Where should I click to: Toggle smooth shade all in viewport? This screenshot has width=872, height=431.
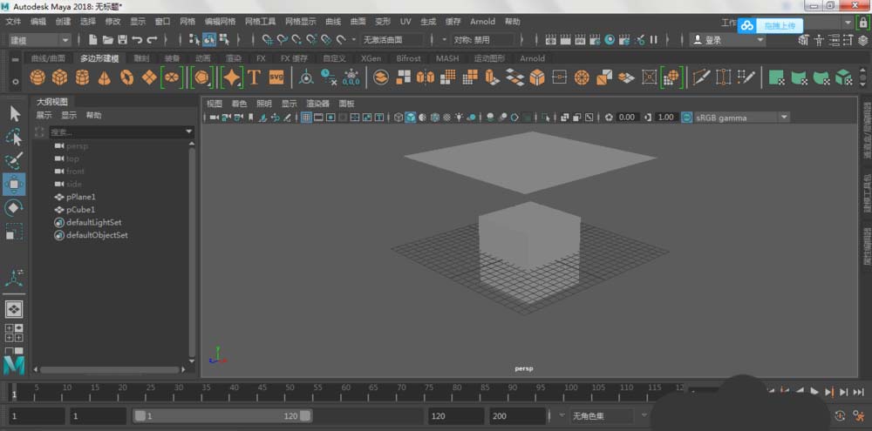pyautogui.click(x=411, y=117)
